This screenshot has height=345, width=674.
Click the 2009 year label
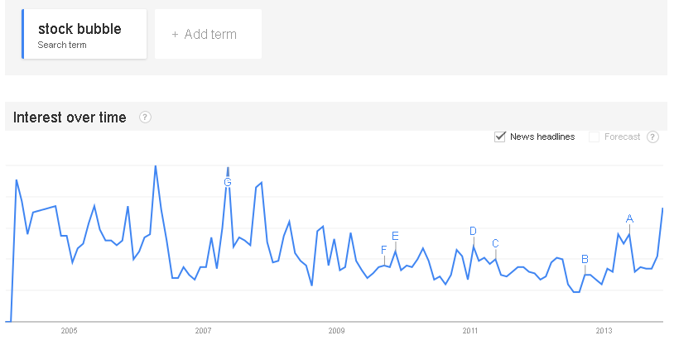336,331
